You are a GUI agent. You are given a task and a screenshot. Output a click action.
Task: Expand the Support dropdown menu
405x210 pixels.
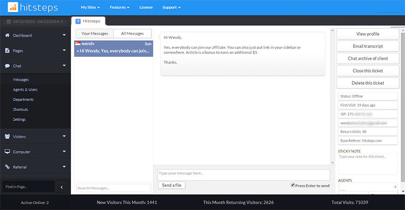171,7
